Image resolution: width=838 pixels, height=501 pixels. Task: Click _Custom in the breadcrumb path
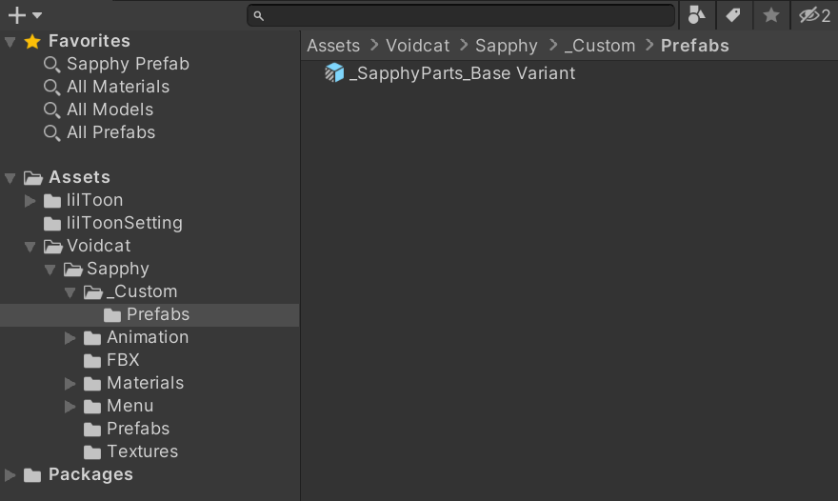(x=599, y=46)
